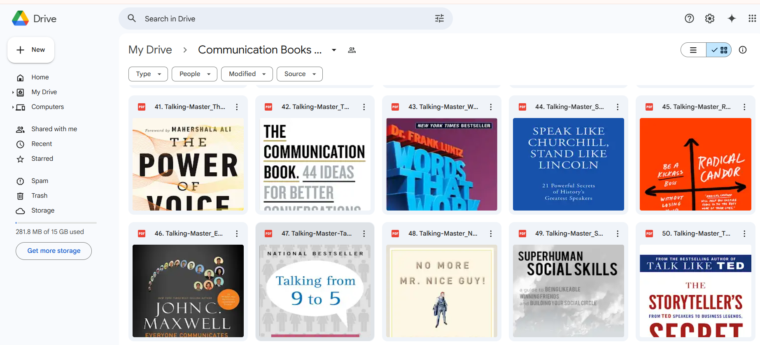The width and height of the screenshot is (760, 345).
Task: Click the Help question mark icon
Action: pos(689,19)
